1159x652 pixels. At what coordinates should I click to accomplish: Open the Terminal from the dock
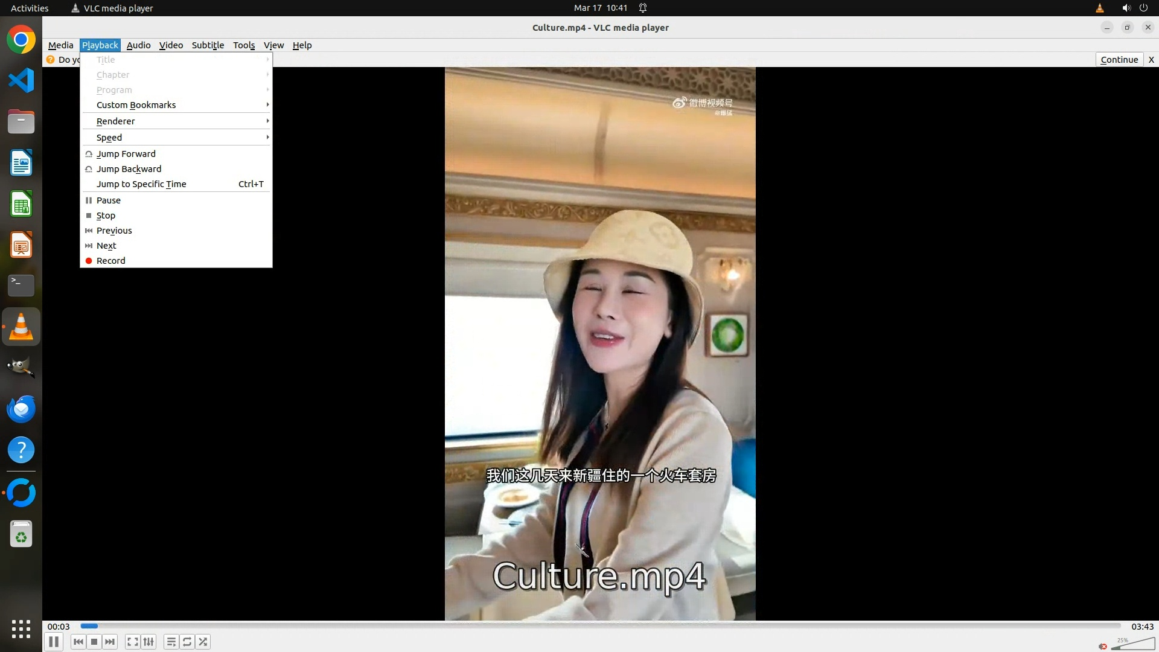21,285
